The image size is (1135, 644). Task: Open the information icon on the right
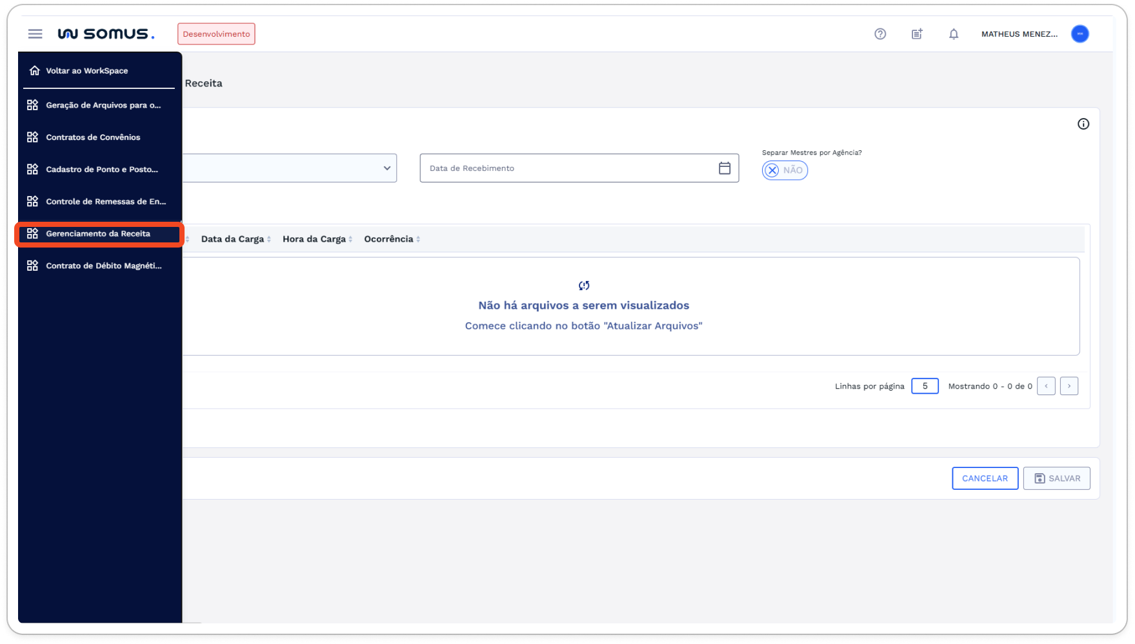(1083, 124)
